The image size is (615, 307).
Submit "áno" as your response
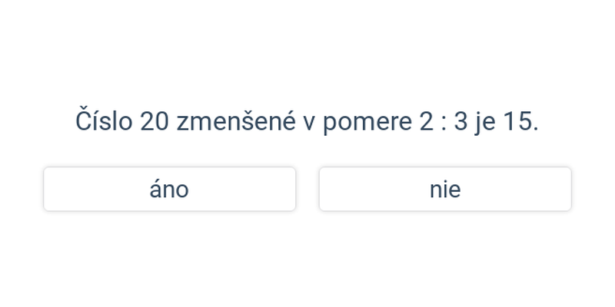[x=169, y=189]
